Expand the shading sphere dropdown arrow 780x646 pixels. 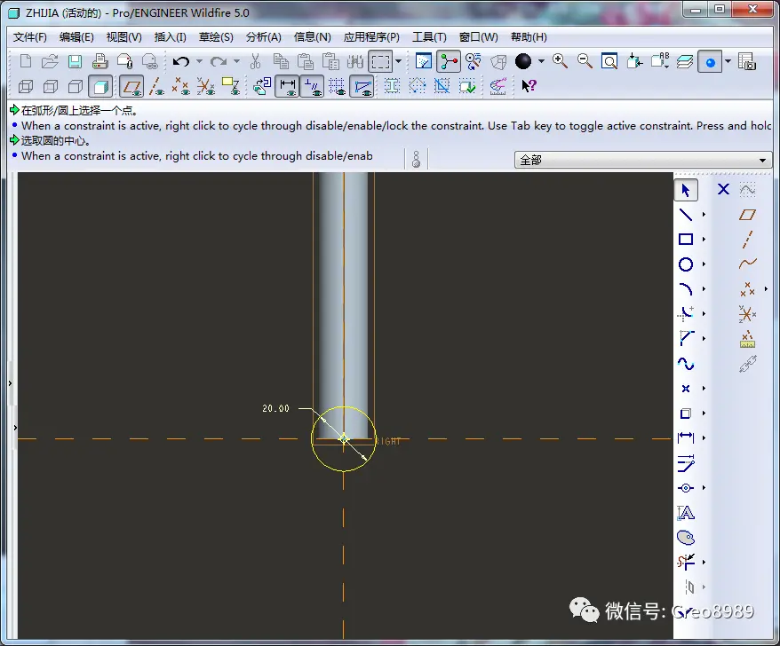[541, 61]
